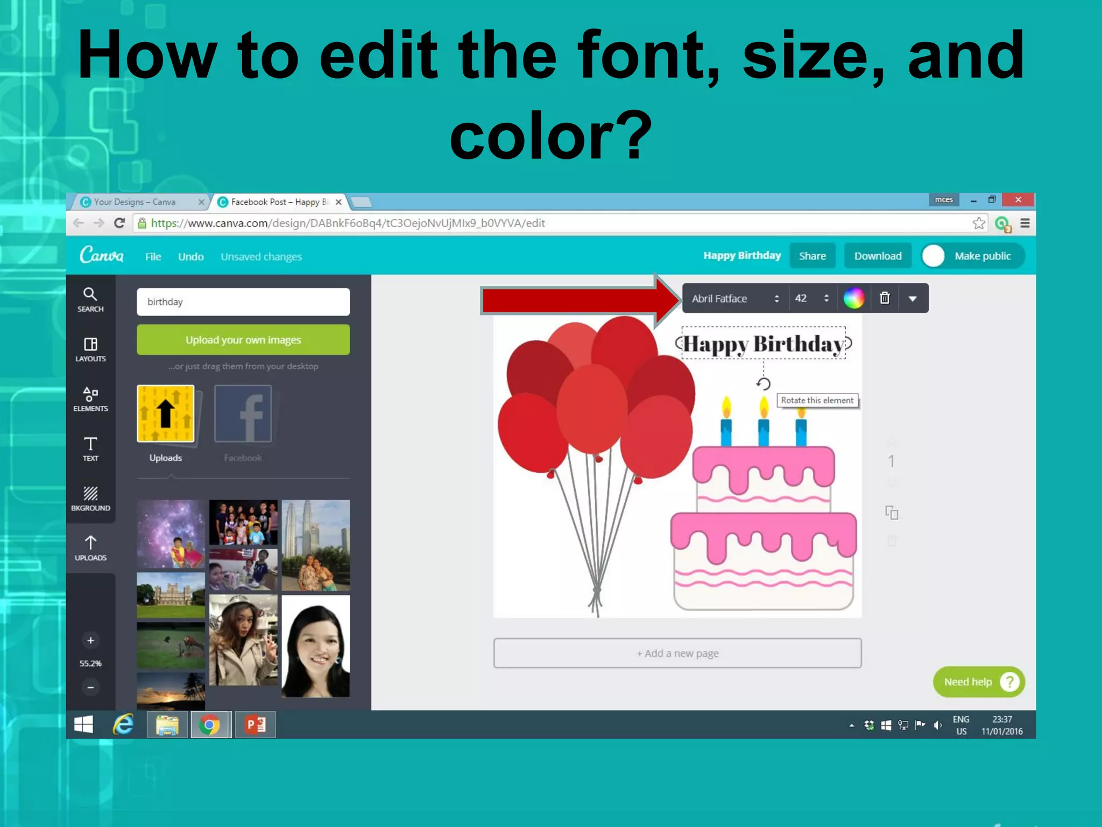Open the font size 42 dropdown
Image resolution: width=1102 pixels, height=827 pixels.
pyautogui.click(x=813, y=298)
